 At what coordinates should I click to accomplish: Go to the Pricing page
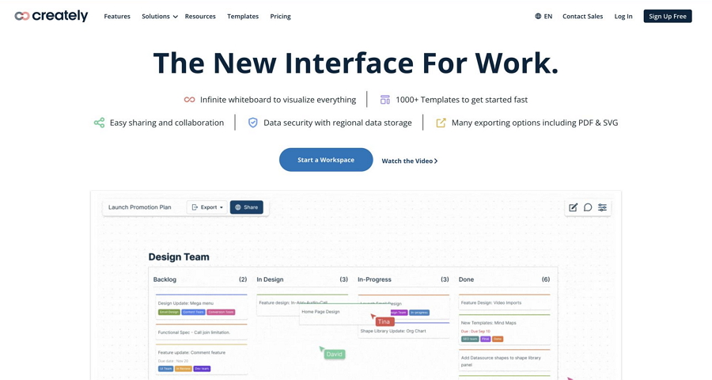(280, 16)
